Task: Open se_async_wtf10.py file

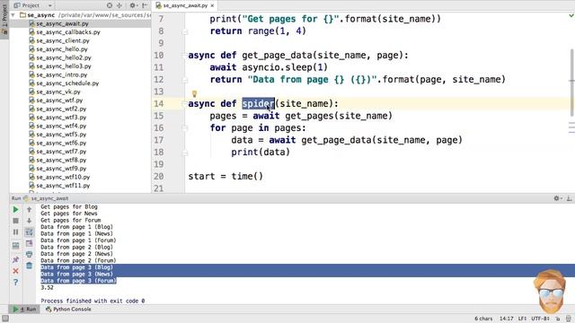Action: click(x=63, y=177)
